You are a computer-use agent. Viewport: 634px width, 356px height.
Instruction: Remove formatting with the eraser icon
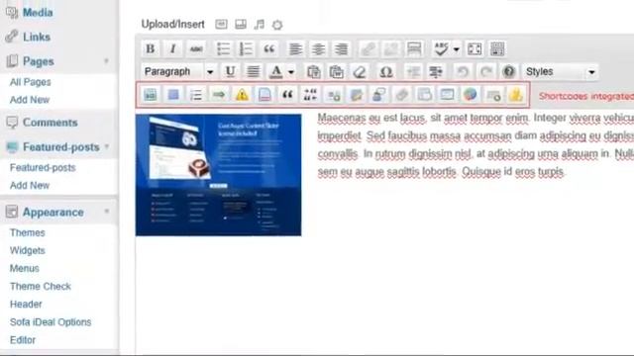[x=359, y=71]
